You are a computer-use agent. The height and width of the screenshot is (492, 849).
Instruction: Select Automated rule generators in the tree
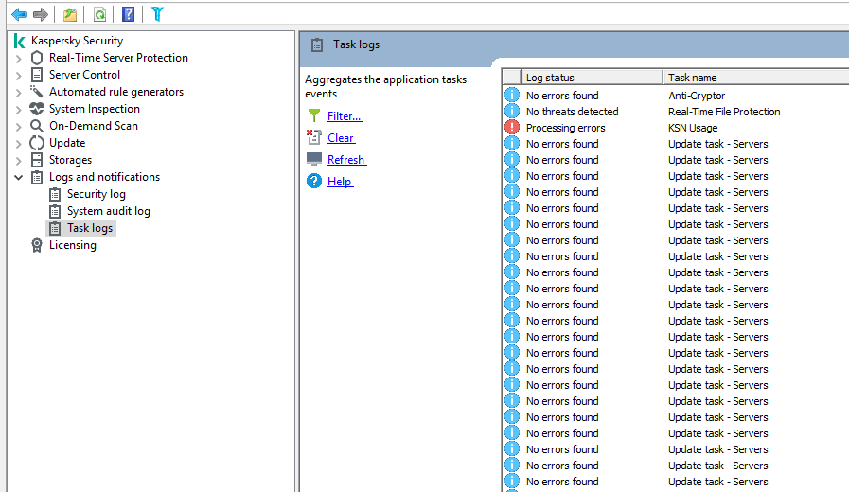pyautogui.click(x=116, y=92)
